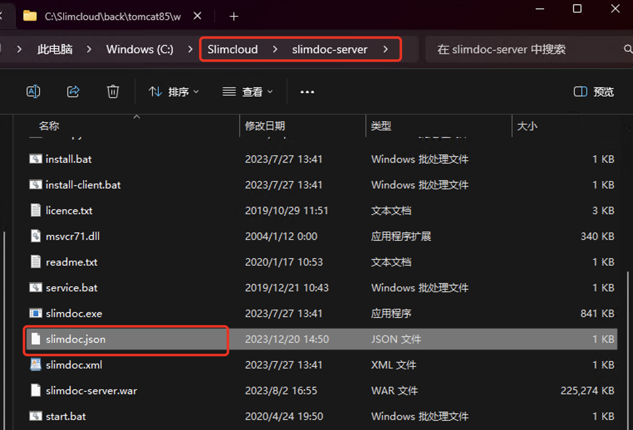The image size is (633, 430).
Task: Click the 2023/12/20 14:50 date cell
Action: coord(287,339)
